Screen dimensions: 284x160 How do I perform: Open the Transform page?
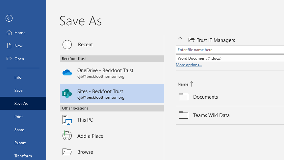pos(23,156)
